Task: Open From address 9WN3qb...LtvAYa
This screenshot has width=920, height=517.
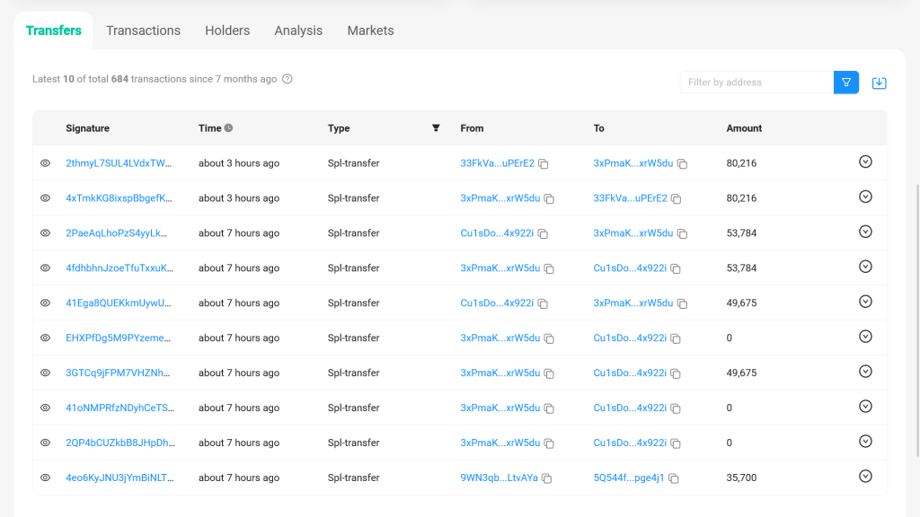Action: [499, 478]
